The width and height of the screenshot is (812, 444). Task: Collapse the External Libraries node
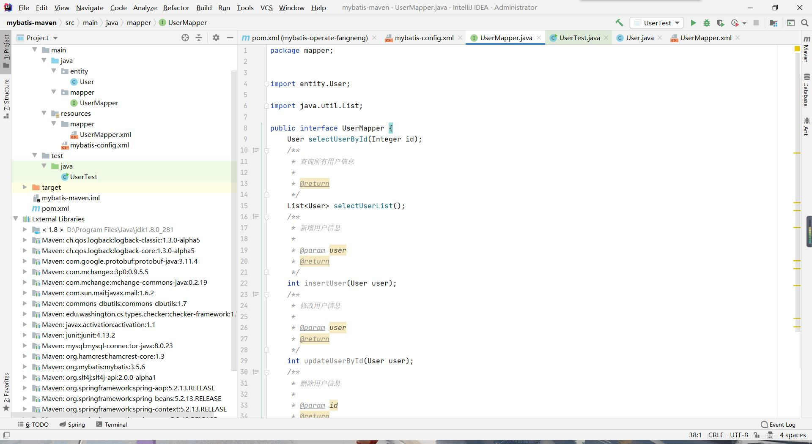tap(16, 219)
